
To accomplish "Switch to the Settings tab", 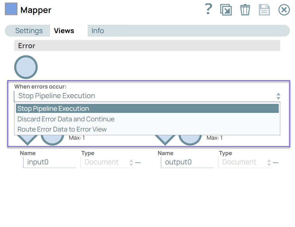I will pyautogui.click(x=29, y=30).
